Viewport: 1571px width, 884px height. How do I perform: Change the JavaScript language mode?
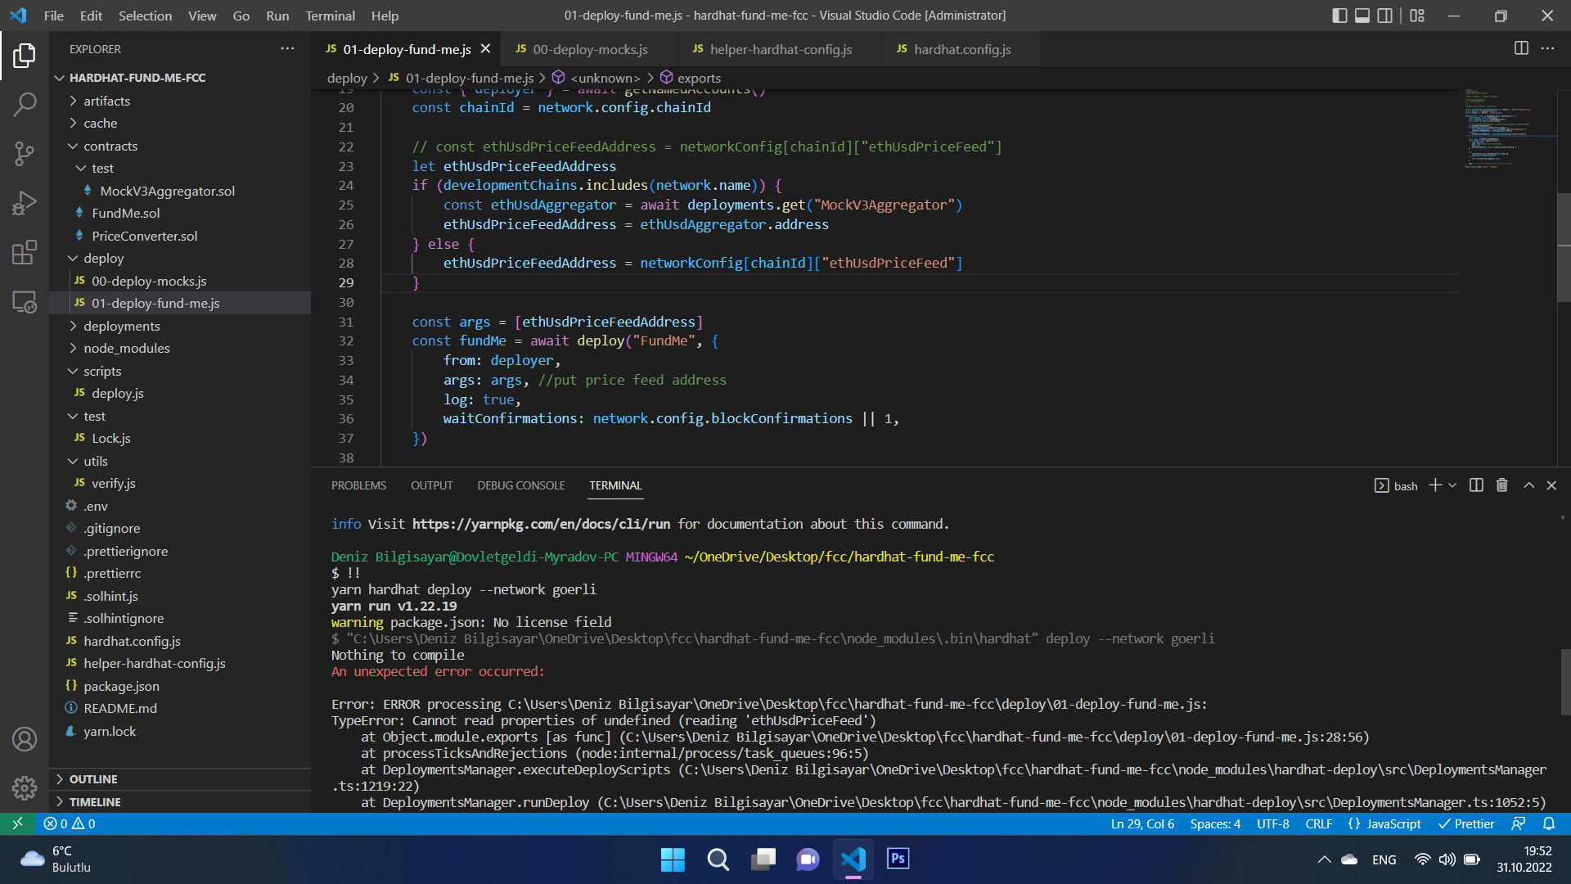pyautogui.click(x=1393, y=823)
